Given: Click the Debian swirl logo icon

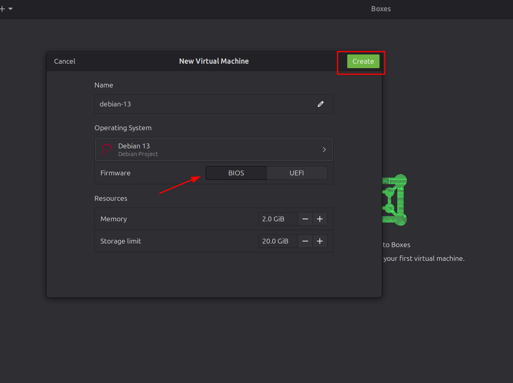Looking at the screenshot, I should coord(106,150).
